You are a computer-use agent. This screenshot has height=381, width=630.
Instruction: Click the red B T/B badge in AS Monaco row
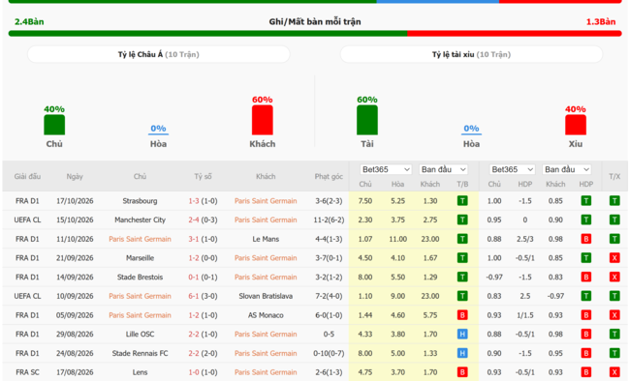pos(462,315)
